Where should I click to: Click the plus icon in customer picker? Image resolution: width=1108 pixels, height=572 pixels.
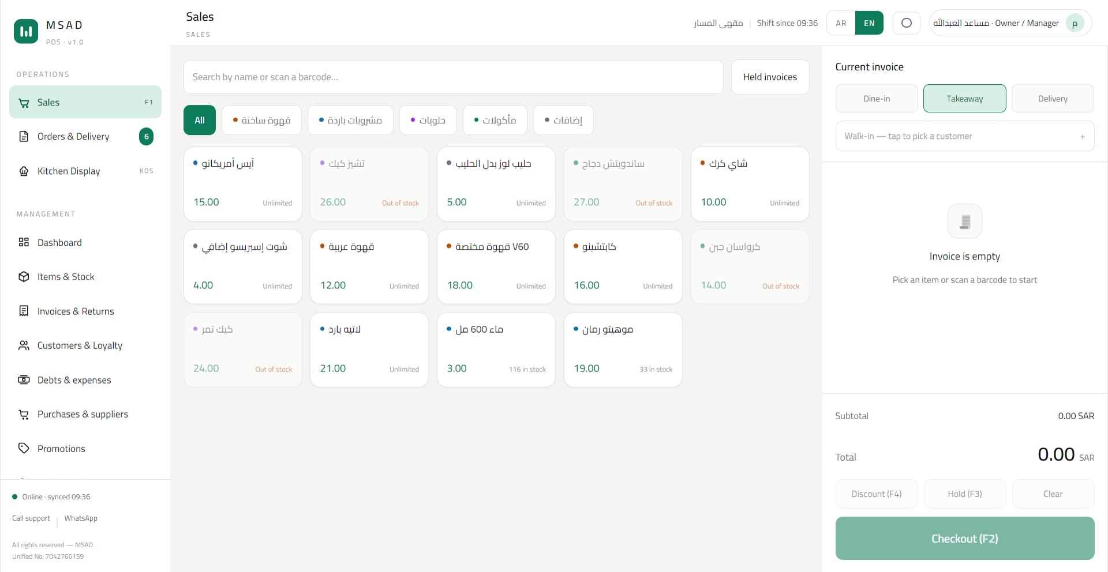1083,137
